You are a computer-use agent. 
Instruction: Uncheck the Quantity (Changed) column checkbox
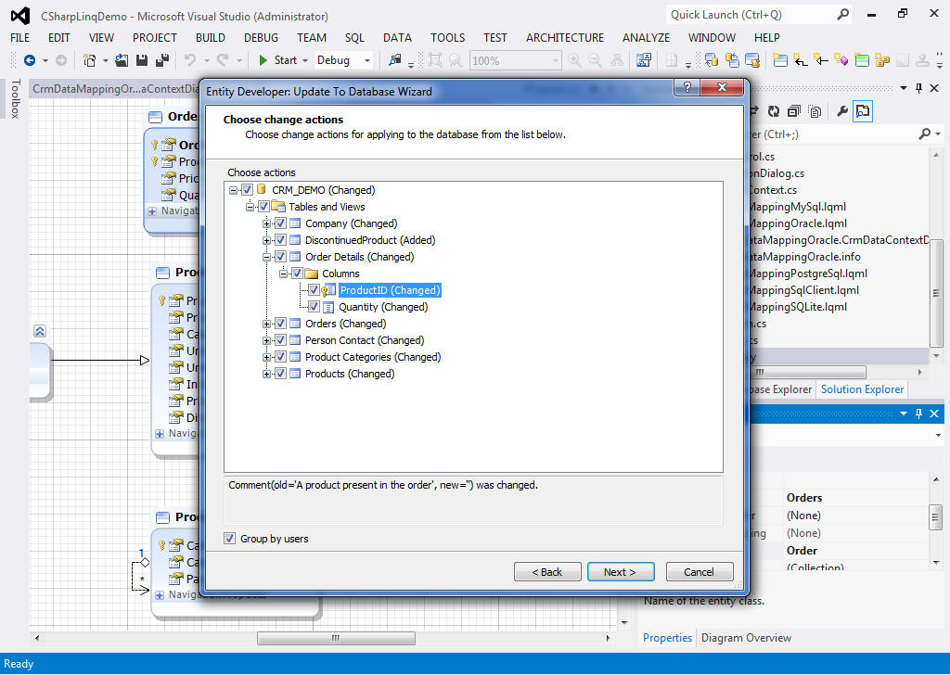point(314,307)
